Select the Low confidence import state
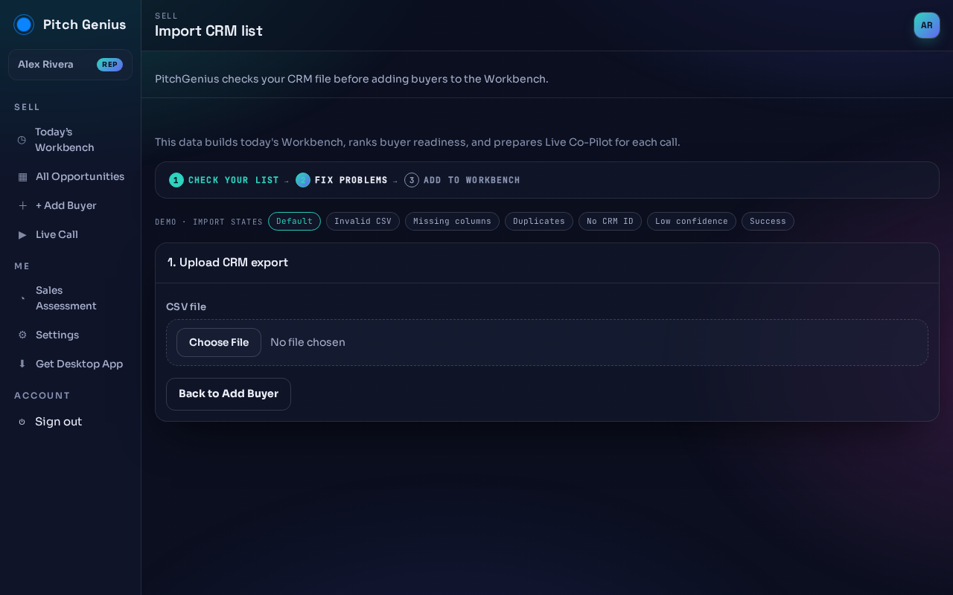Screen dimensions: 953x595 [x=692, y=222]
